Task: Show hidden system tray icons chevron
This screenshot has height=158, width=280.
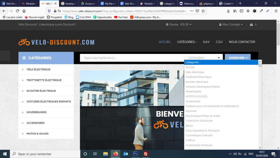Action: pos(230,154)
